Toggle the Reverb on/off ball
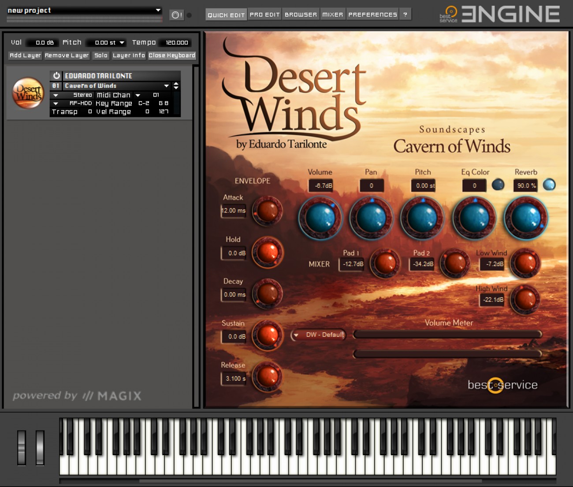This screenshot has height=487, width=573. tap(549, 185)
